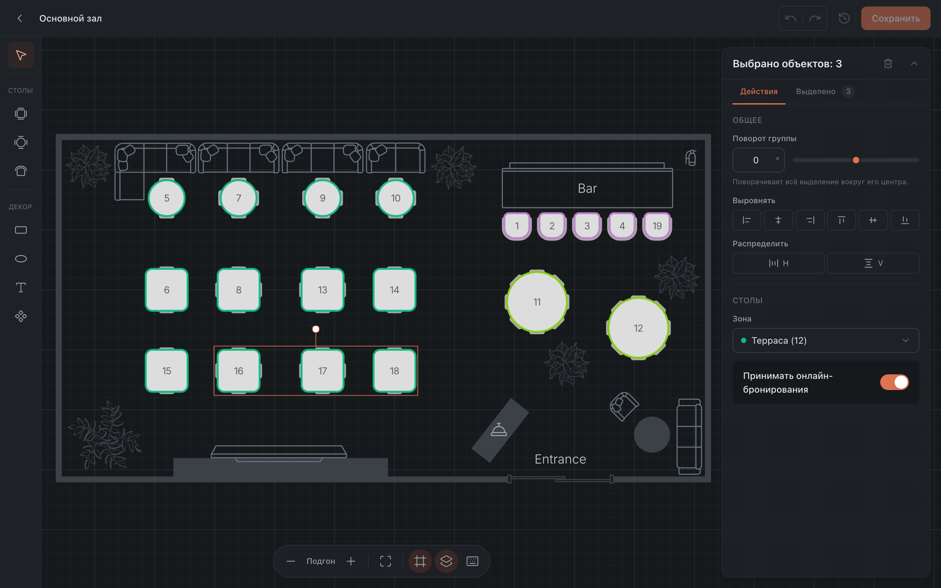The image size is (941, 588).
Task: Distribute selection vertically (V)
Action: (x=873, y=263)
